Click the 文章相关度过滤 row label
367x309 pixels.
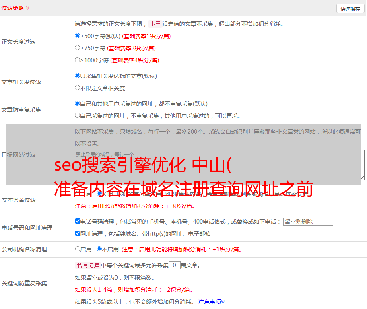click(21, 82)
